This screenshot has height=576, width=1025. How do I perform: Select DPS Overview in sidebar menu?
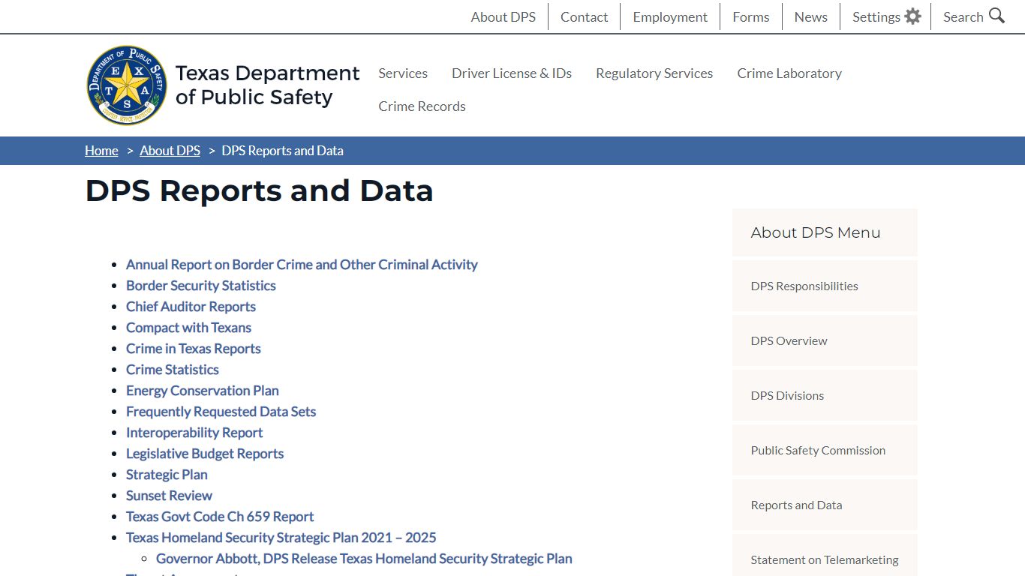coord(825,340)
